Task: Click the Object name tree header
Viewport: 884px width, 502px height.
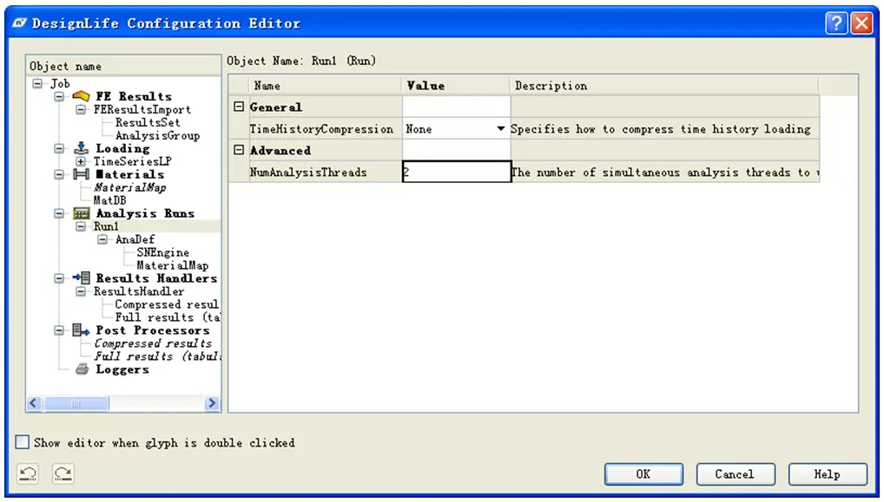Action: click(x=123, y=66)
